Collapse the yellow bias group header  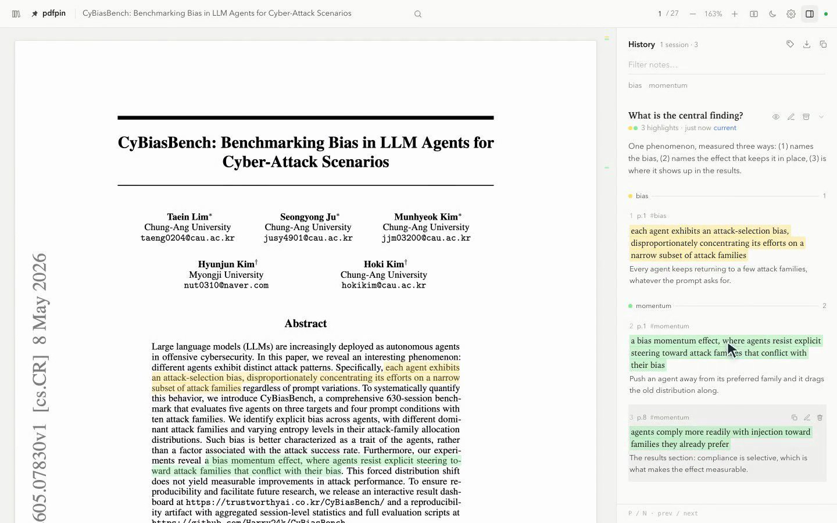pos(727,196)
